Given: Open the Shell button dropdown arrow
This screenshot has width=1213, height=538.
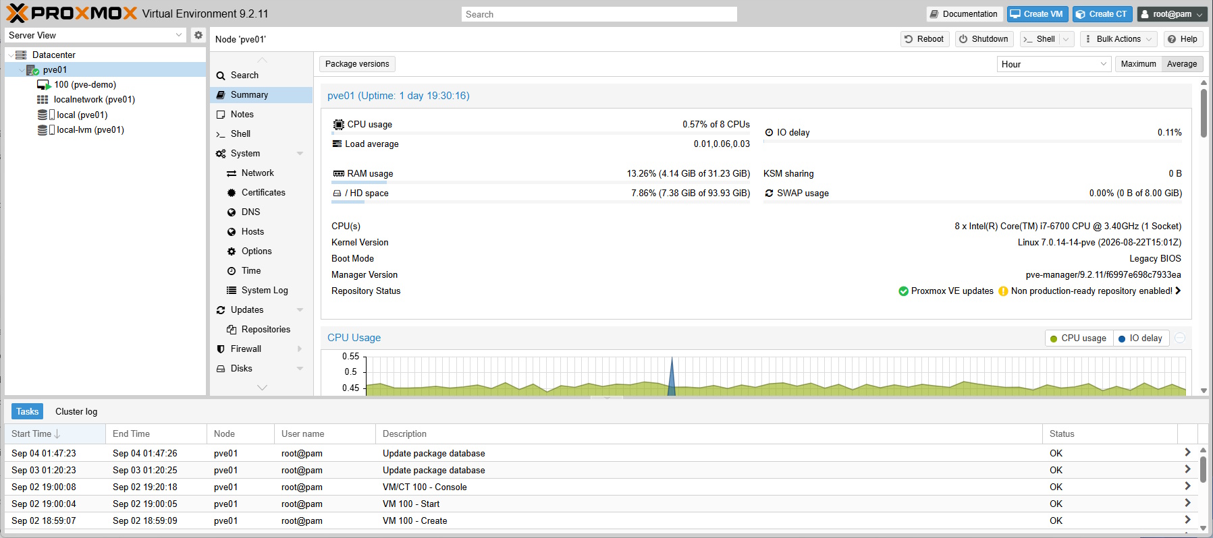Looking at the screenshot, I should point(1067,39).
